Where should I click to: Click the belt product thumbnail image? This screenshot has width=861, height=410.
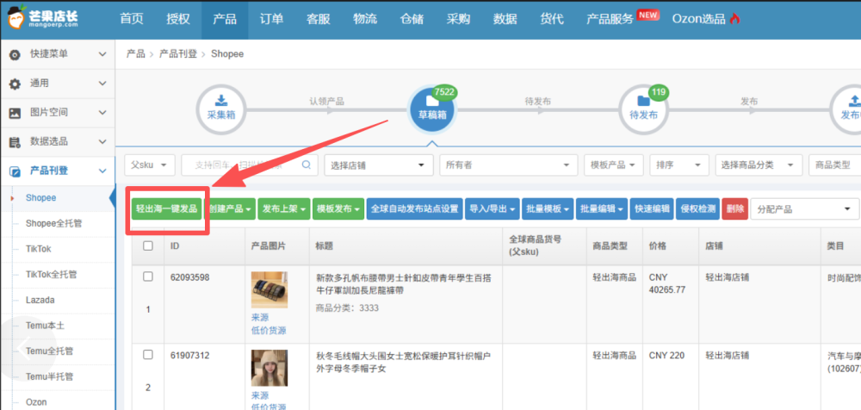(x=269, y=289)
